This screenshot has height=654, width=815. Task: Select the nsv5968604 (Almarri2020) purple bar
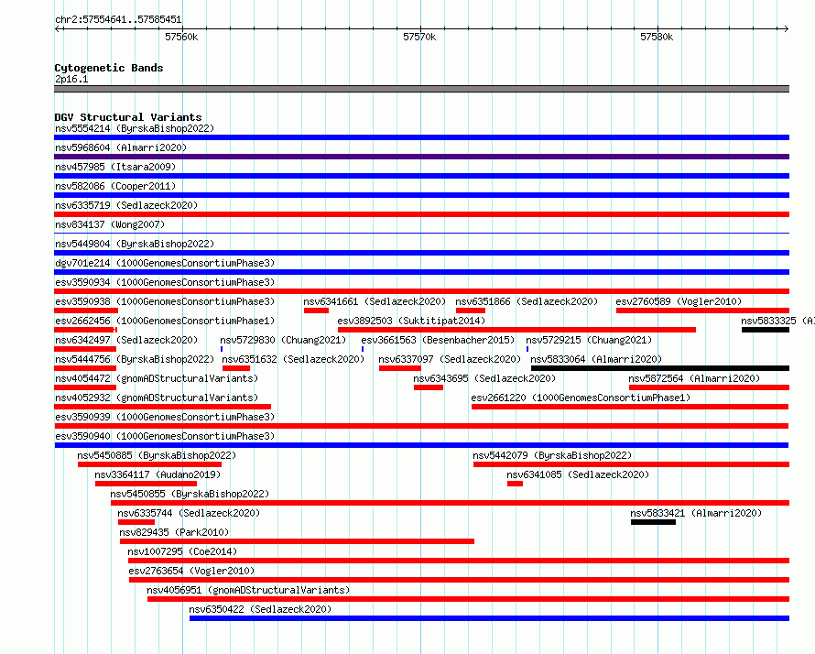[x=421, y=157]
